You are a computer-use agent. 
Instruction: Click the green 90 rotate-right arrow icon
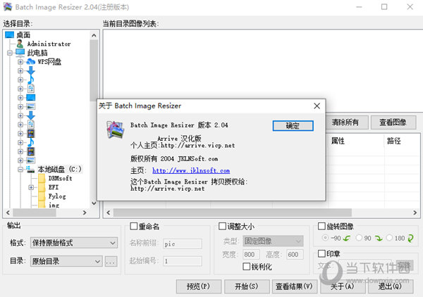[x=379, y=239]
